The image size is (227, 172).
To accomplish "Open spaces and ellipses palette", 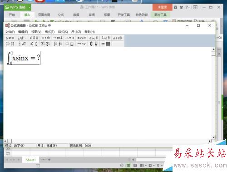I will tap(22, 38).
